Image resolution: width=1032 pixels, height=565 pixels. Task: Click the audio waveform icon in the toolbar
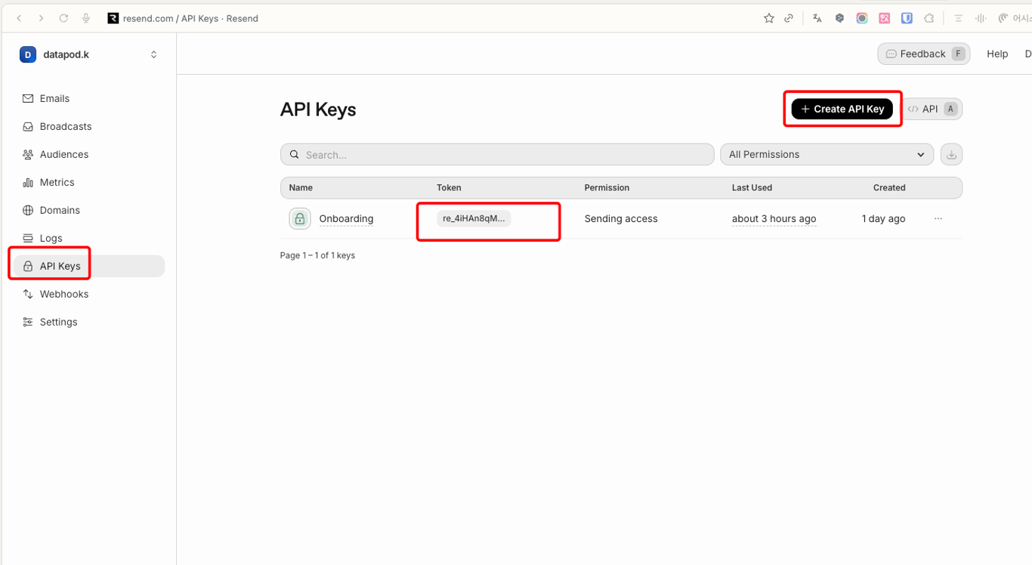click(981, 18)
